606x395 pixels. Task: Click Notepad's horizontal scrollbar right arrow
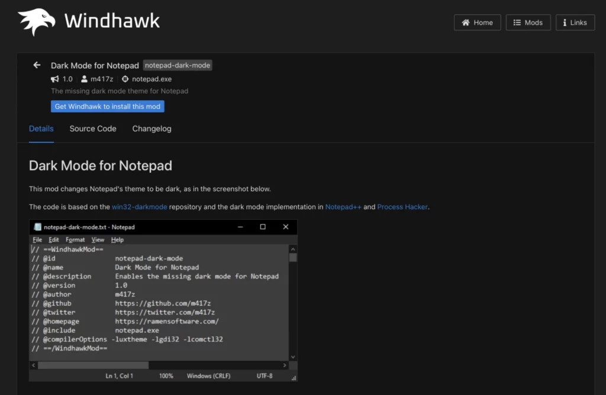(x=285, y=365)
